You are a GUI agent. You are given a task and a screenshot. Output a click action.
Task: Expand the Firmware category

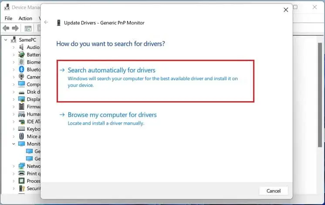point(14,107)
